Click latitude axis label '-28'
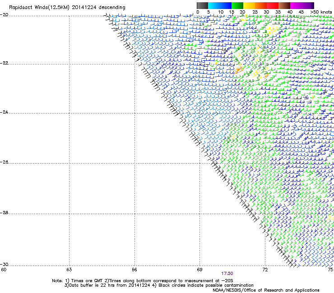This screenshot has width=334, height=293. 4,213
